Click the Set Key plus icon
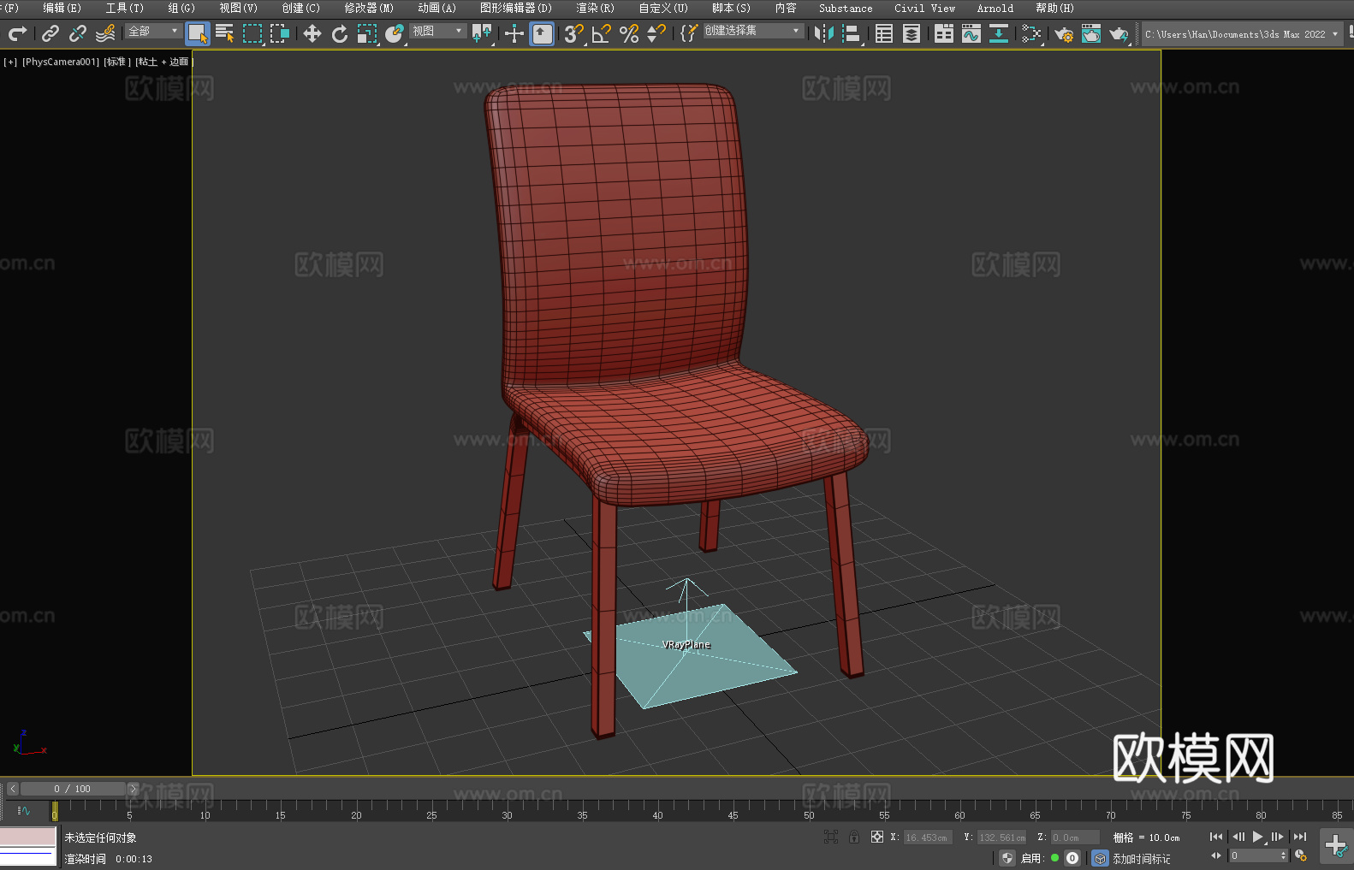 point(1335,846)
